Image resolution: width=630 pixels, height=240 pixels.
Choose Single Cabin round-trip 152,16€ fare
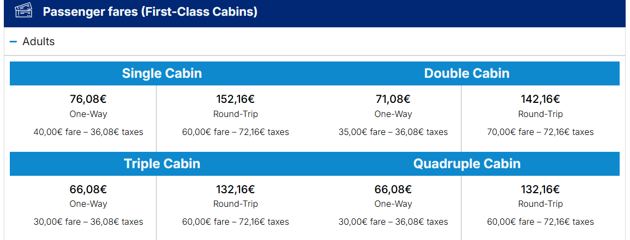[x=236, y=99]
